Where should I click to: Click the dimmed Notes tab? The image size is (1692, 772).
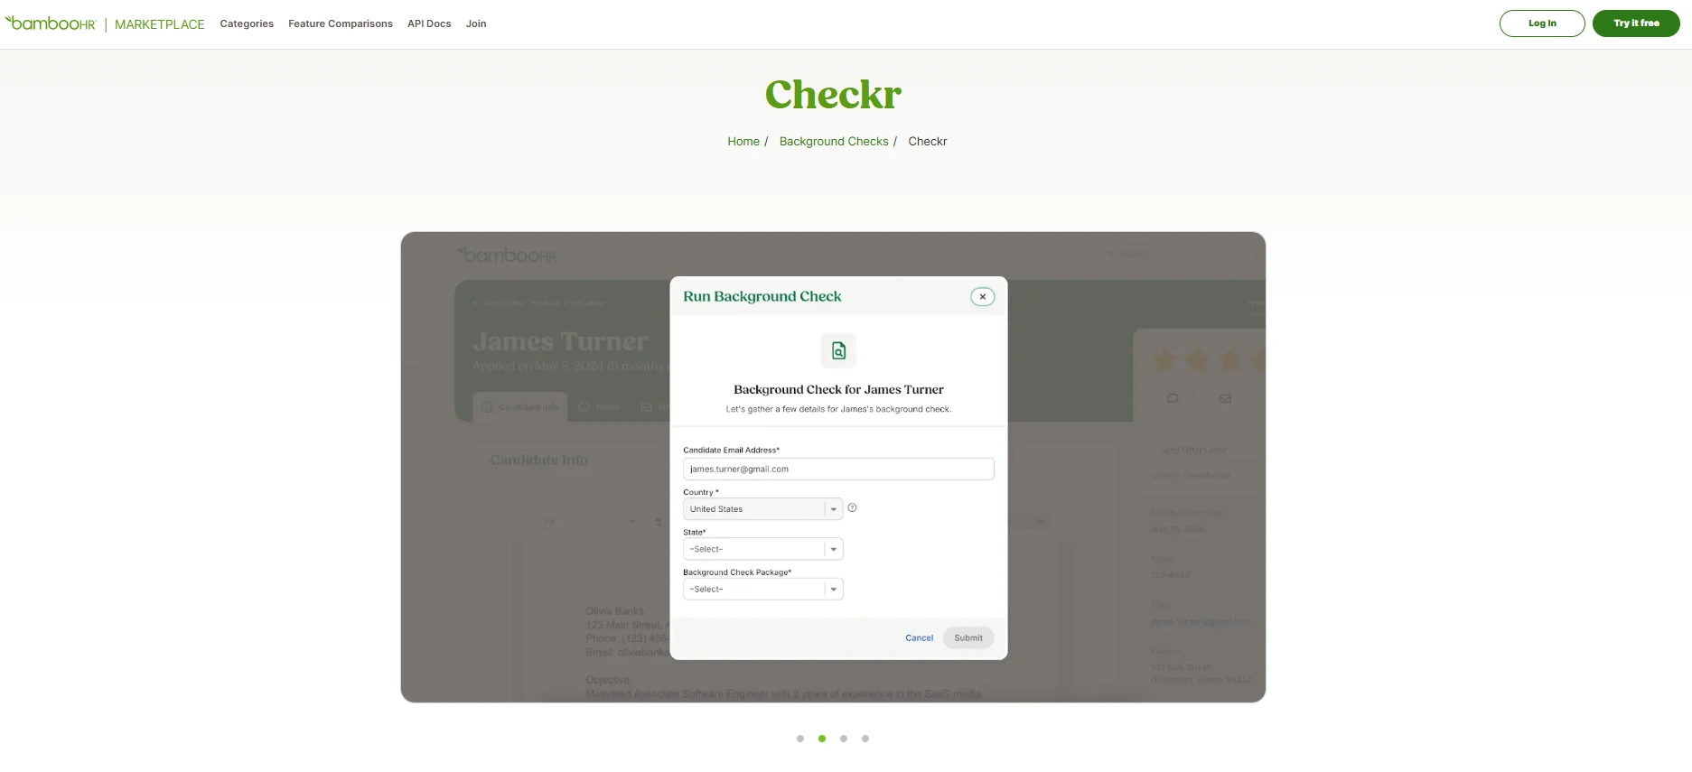(600, 407)
